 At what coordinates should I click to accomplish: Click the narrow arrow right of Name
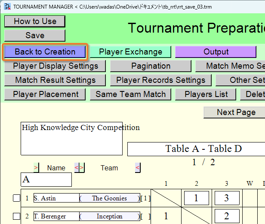pos(77,168)
